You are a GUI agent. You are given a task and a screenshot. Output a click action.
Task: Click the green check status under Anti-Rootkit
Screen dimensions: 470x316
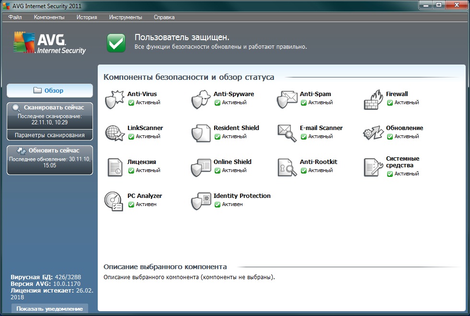click(x=303, y=171)
